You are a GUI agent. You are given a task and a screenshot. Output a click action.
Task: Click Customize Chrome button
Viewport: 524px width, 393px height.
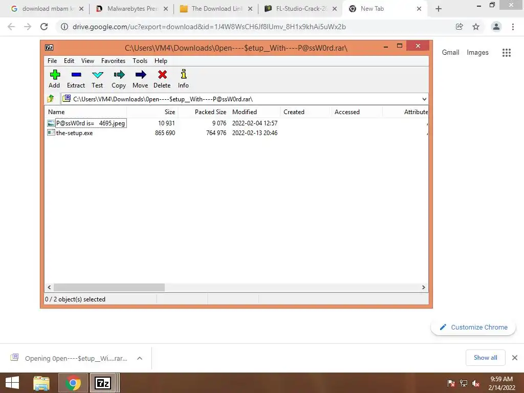473,327
